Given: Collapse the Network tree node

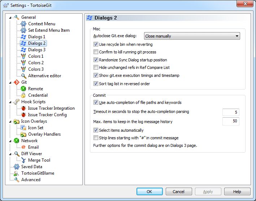Looking at the screenshot, I should 10,141.
